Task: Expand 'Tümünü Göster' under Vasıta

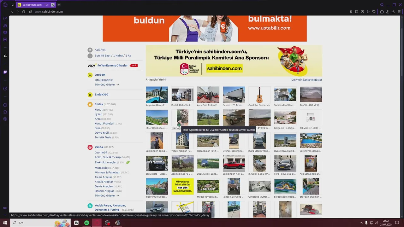Action: tap(107, 196)
